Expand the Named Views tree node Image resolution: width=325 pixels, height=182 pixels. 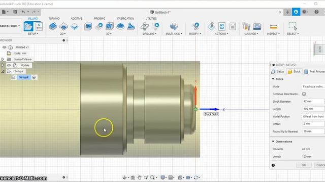pos(3,59)
